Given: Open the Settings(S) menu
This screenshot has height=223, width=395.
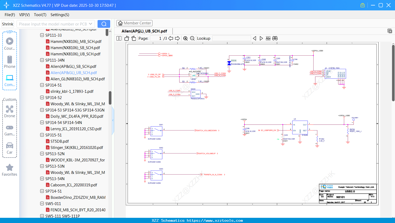Looking at the screenshot, I should click(x=60, y=15).
